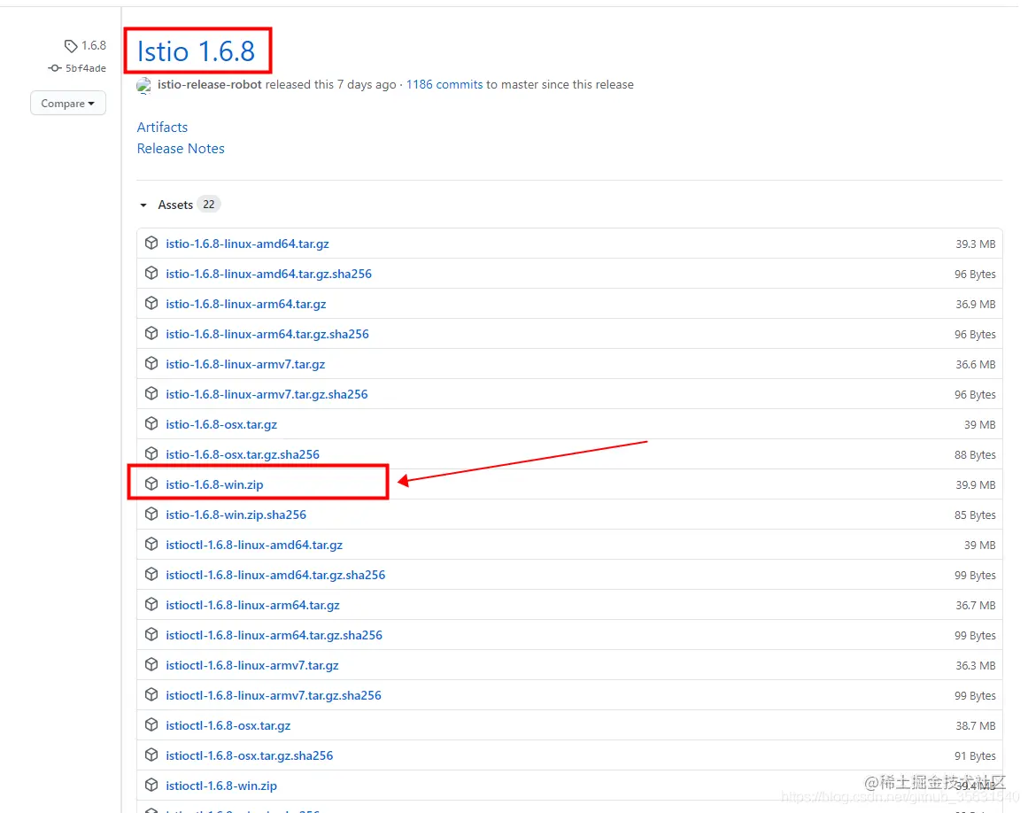Click istio-release-robot avatar image
This screenshot has height=813, width=1028.
click(x=144, y=85)
